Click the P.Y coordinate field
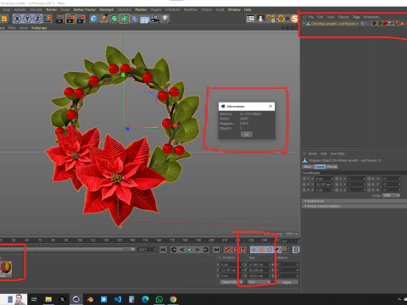Viewport: 407px width, 305px height. (324, 184)
